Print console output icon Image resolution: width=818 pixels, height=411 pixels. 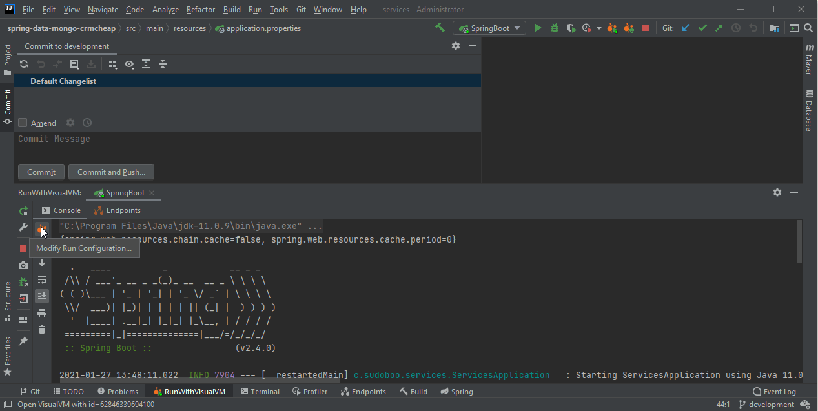(x=42, y=313)
